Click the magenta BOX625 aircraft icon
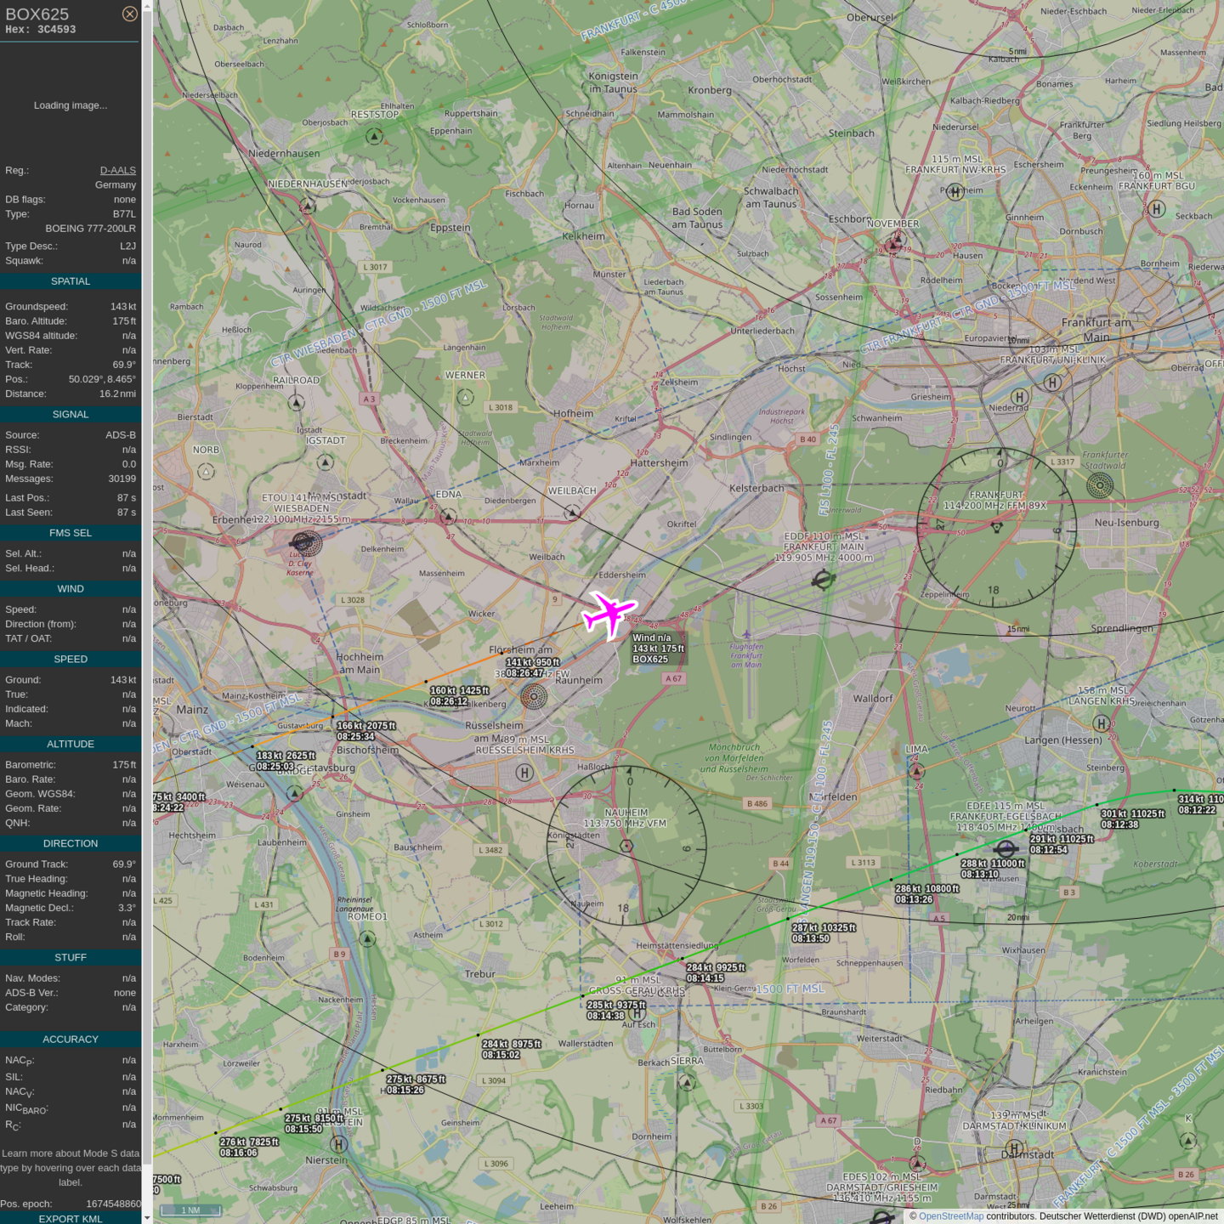The height and width of the screenshot is (1224, 1224). pyautogui.click(x=609, y=613)
